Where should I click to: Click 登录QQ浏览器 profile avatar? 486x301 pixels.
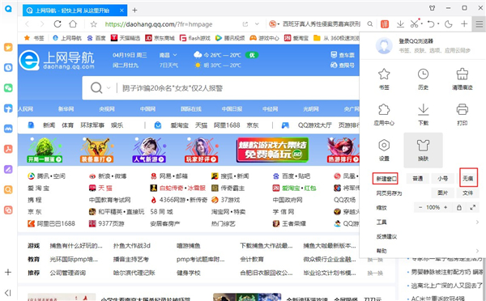click(x=384, y=45)
